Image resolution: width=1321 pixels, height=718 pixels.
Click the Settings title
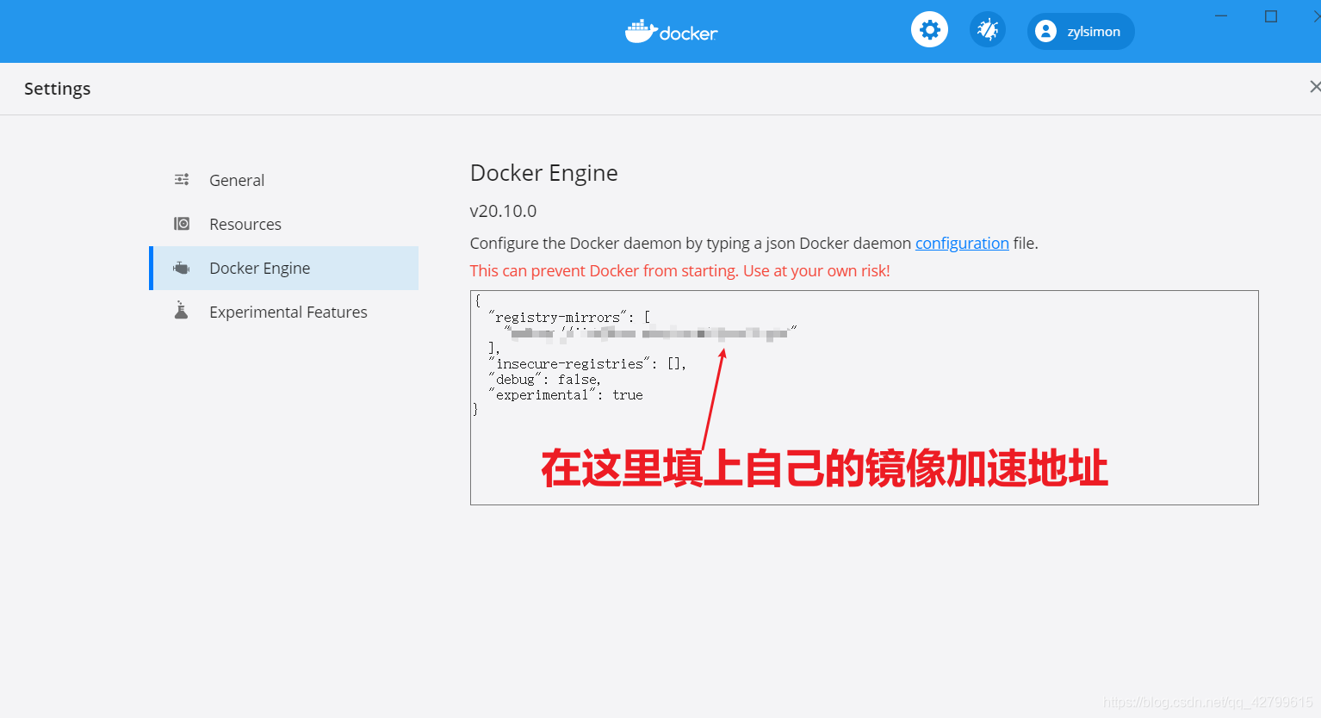point(57,89)
